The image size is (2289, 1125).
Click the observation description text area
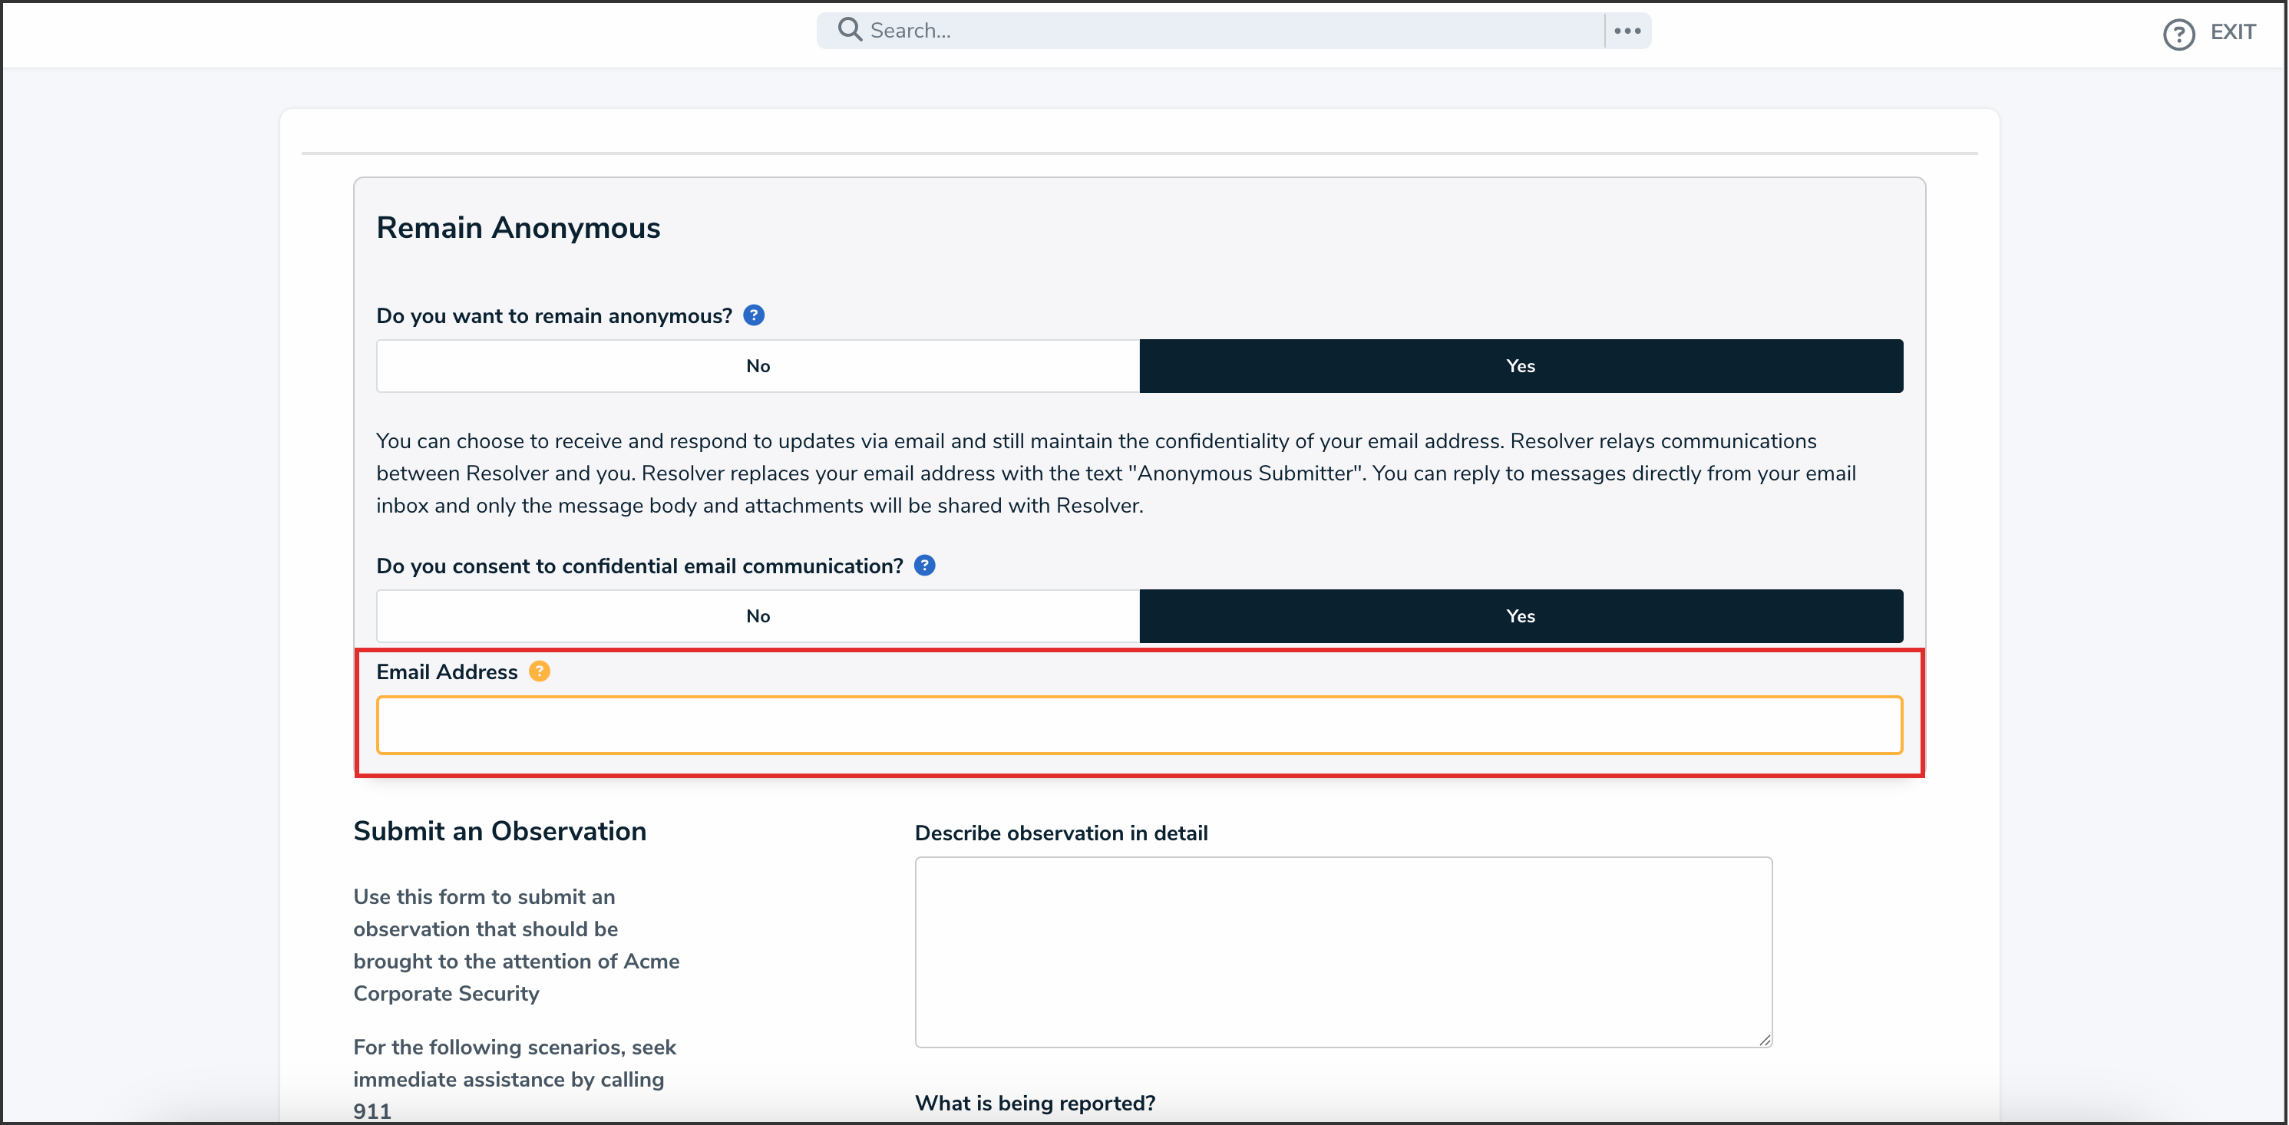pyautogui.click(x=1342, y=951)
